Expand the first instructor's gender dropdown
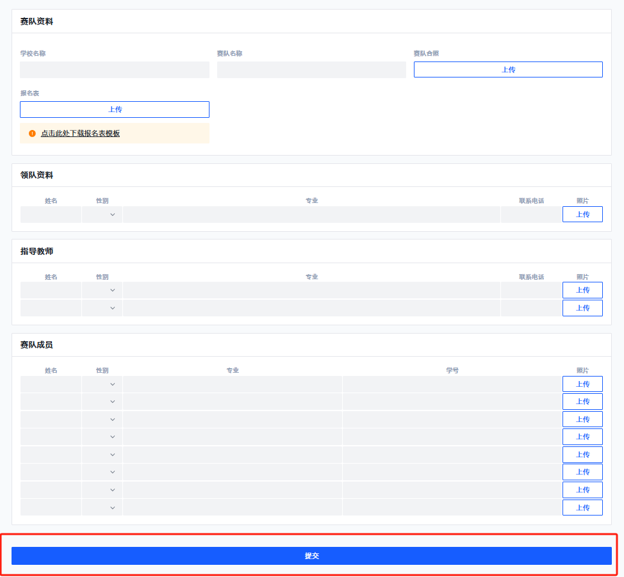 click(102, 290)
